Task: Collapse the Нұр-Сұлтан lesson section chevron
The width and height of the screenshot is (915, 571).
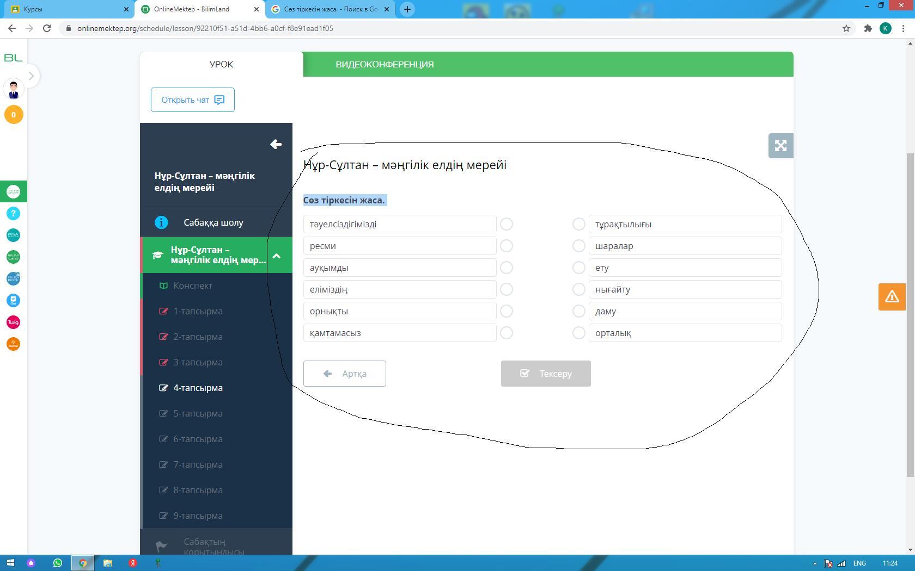Action: [276, 256]
